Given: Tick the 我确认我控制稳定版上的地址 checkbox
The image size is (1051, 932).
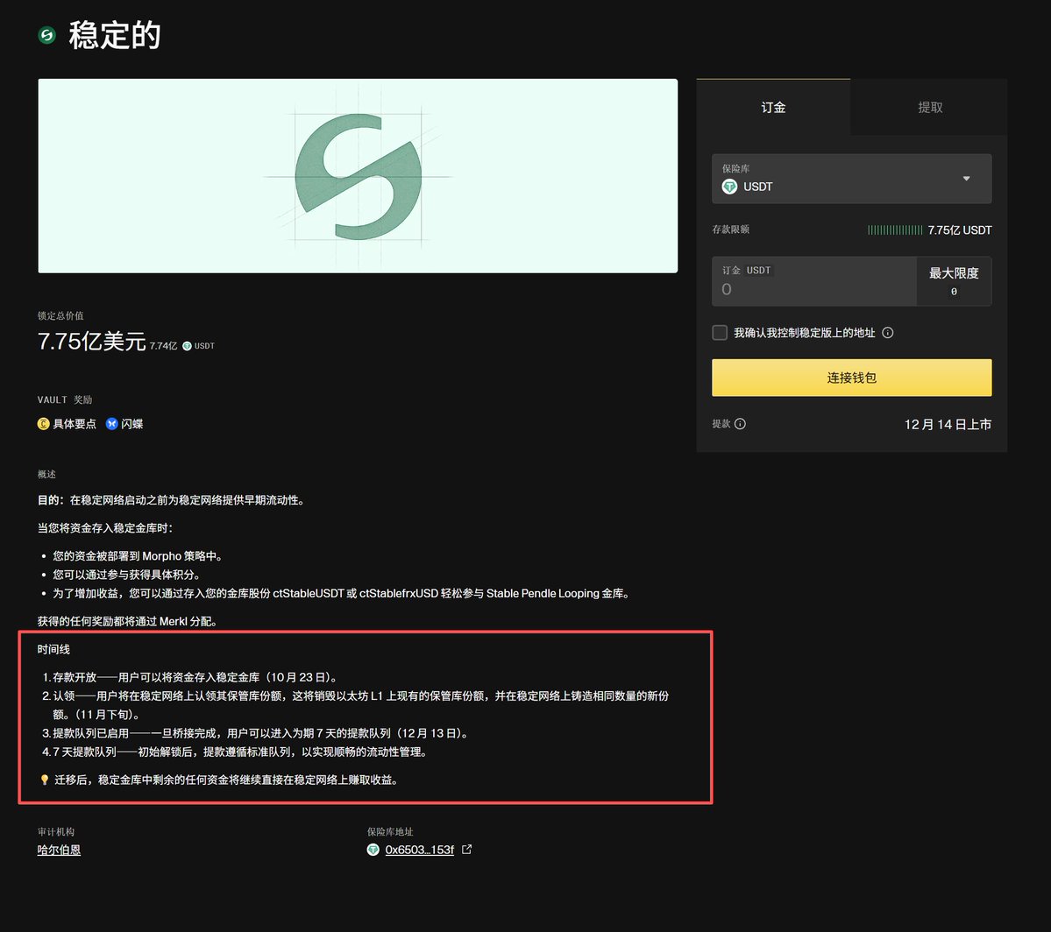Looking at the screenshot, I should [x=719, y=333].
